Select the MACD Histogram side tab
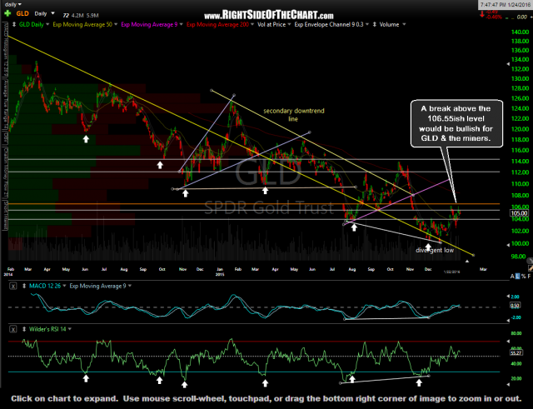533x409 pixels. tap(5, 51)
